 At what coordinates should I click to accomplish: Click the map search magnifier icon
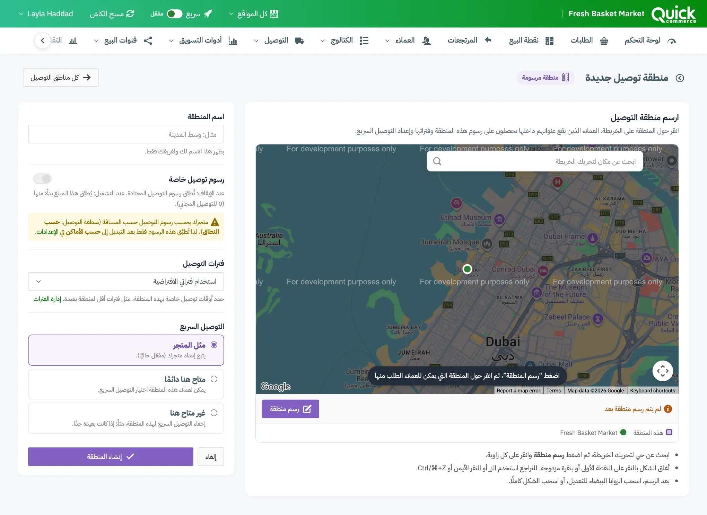click(437, 161)
